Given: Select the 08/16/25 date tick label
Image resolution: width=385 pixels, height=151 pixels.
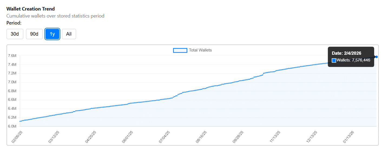Looking at the screenshot, I should (201, 137).
